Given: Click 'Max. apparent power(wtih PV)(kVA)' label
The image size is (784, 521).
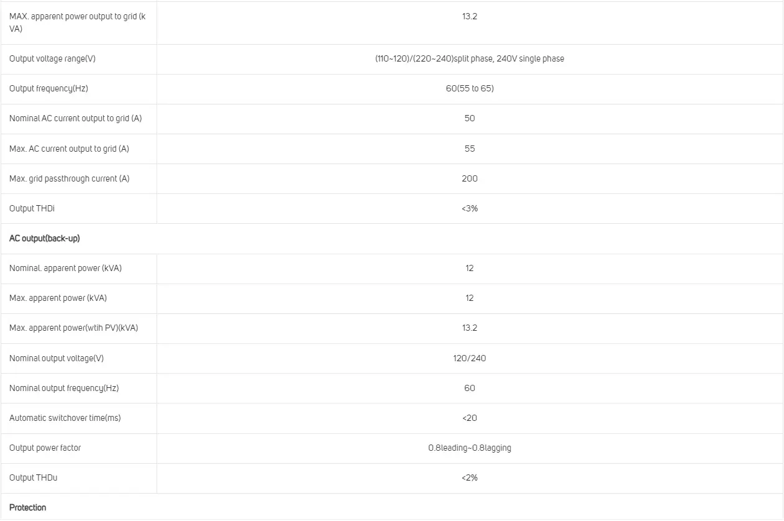Looking at the screenshot, I should click(x=73, y=328).
